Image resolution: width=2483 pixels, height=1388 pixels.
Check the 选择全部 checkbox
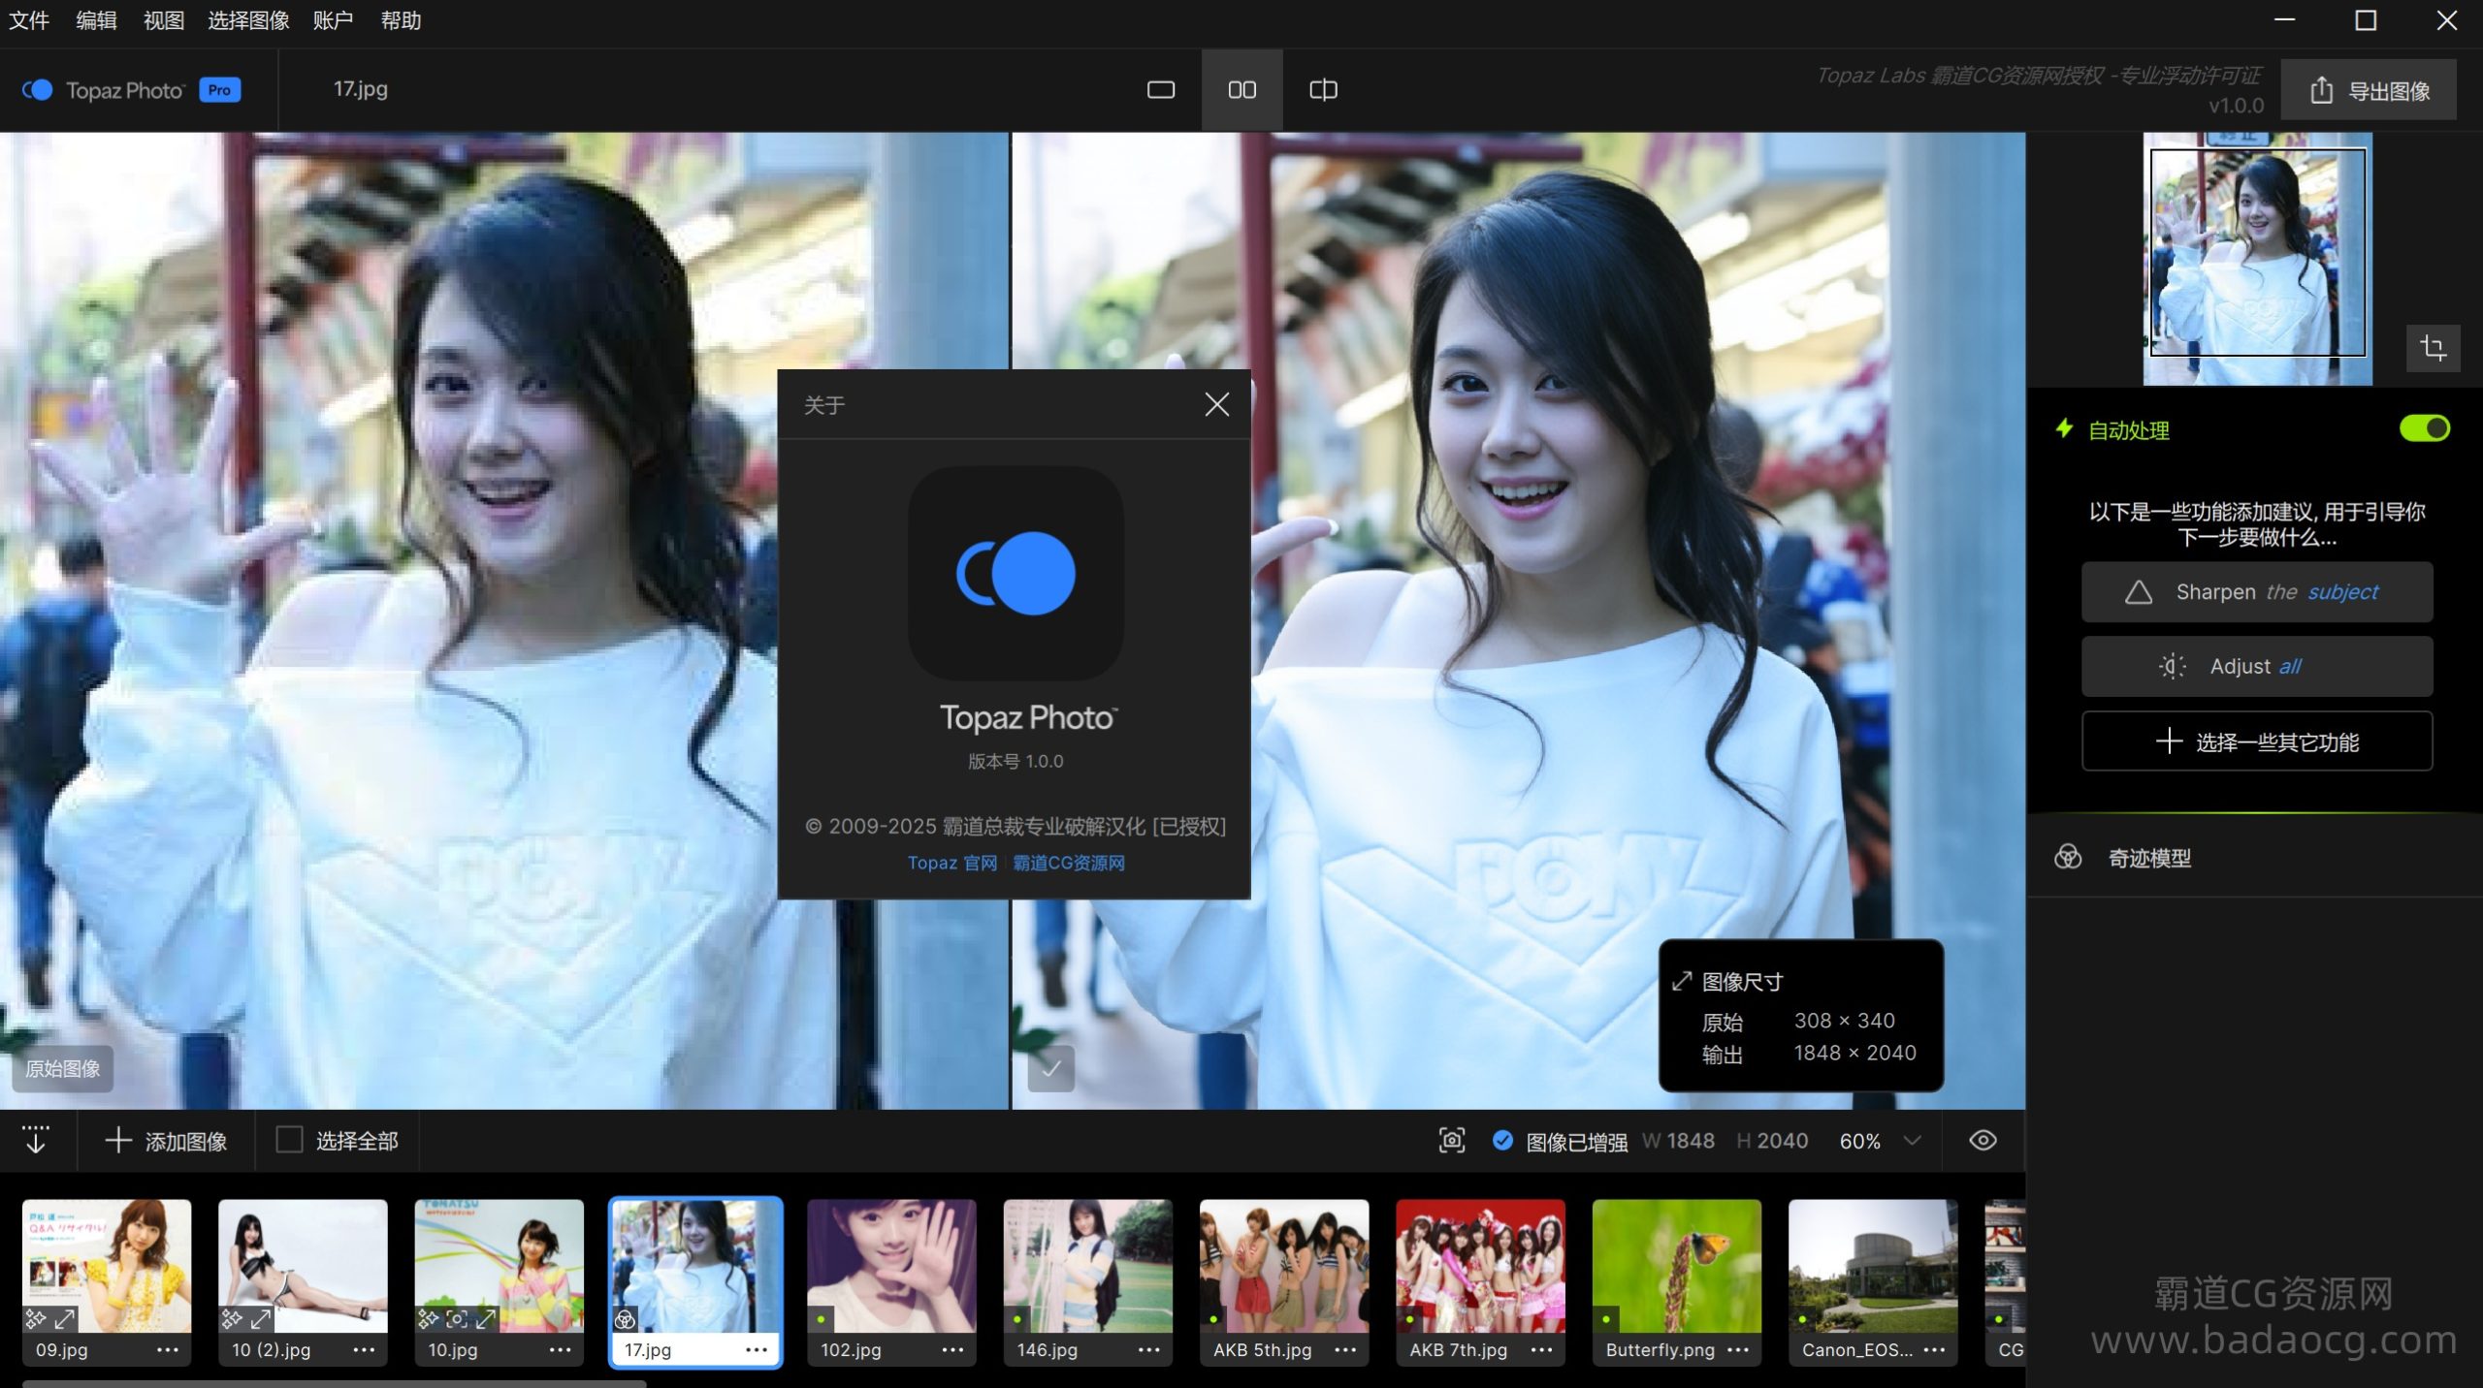289,1140
